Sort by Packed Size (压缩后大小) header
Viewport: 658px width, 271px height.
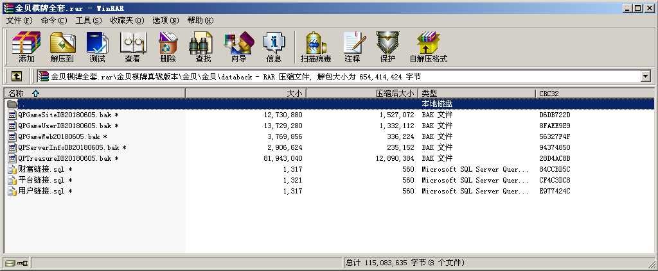pos(362,94)
